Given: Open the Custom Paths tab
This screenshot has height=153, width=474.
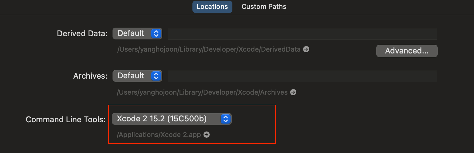Looking at the screenshot, I should pyautogui.click(x=264, y=6).
